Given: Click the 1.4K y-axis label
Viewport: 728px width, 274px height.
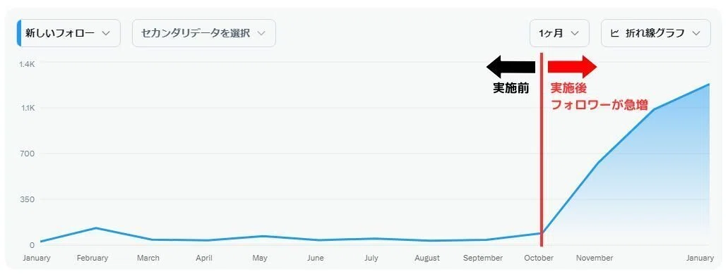Looking at the screenshot, I should coord(27,63).
